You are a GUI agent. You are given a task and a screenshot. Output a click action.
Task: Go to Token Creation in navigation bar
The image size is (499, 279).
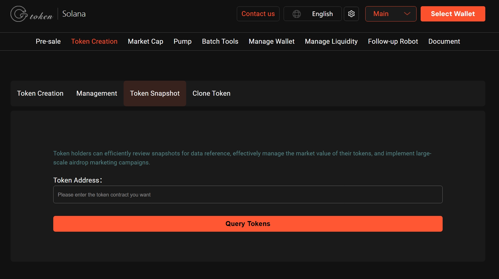coord(94,41)
